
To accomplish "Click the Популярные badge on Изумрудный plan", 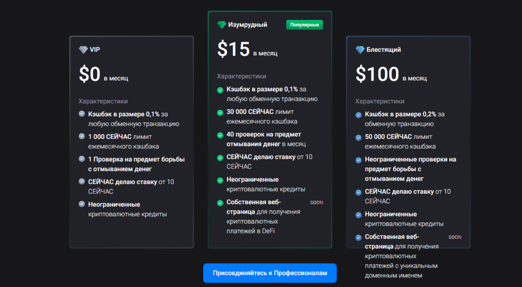I will pos(305,25).
